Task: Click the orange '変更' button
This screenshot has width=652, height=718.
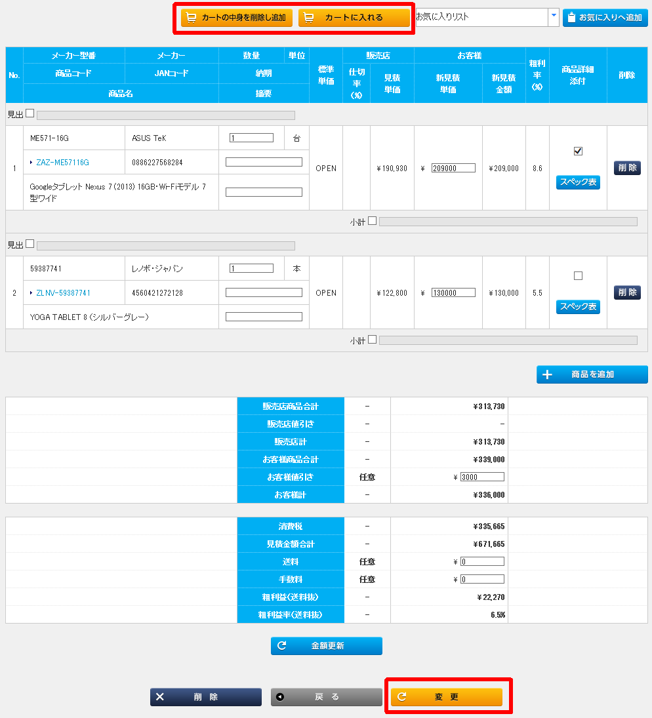Action: point(446,697)
